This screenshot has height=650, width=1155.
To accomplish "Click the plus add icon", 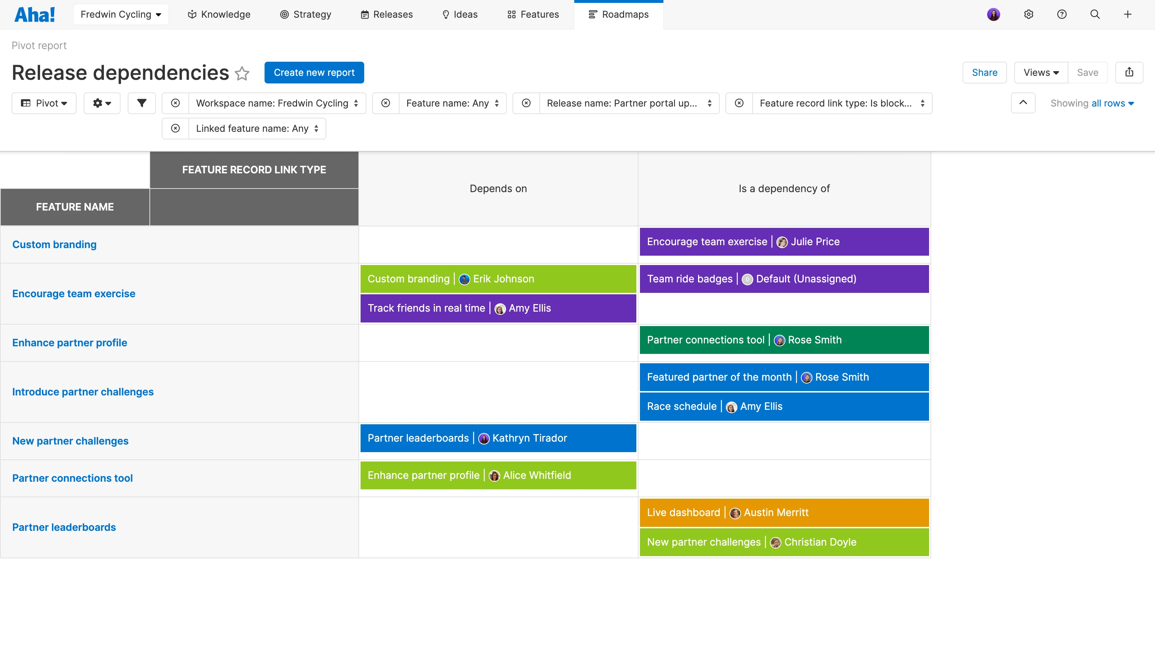I will click(x=1127, y=14).
